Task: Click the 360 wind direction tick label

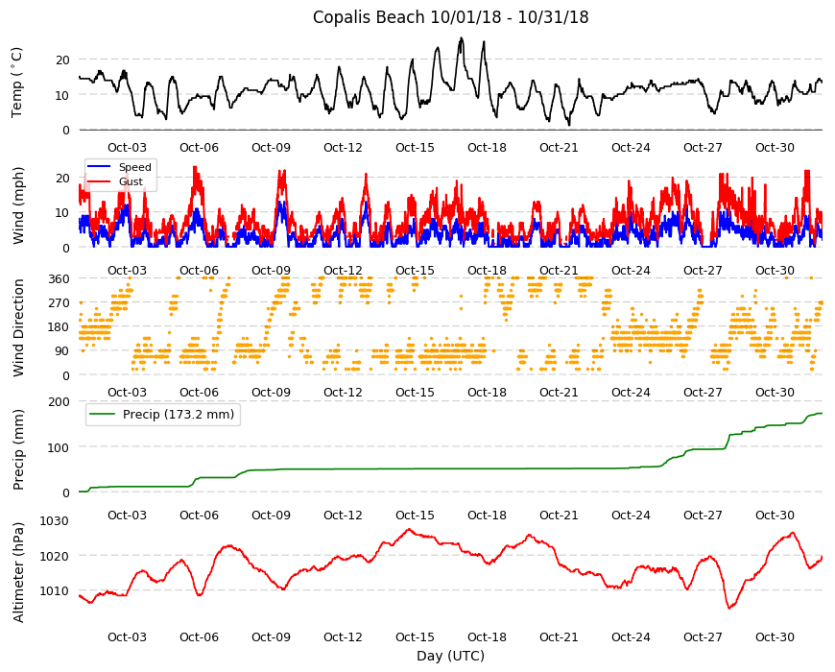Action: (60, 278)
